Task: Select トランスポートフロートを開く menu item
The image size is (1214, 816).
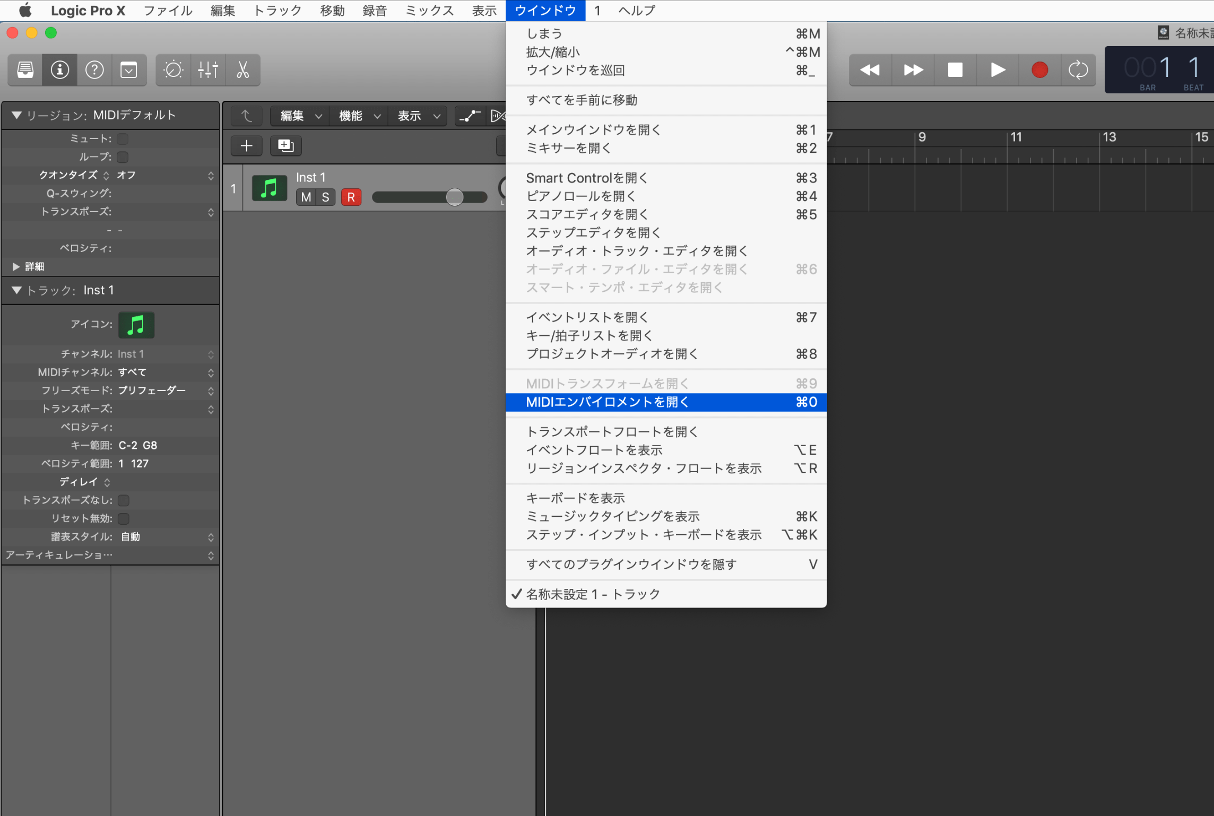Action: pyautogui.click(x=666, y=432)
